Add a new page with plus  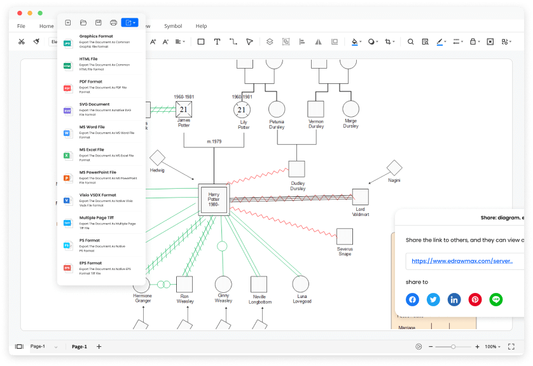coord(99,346)
